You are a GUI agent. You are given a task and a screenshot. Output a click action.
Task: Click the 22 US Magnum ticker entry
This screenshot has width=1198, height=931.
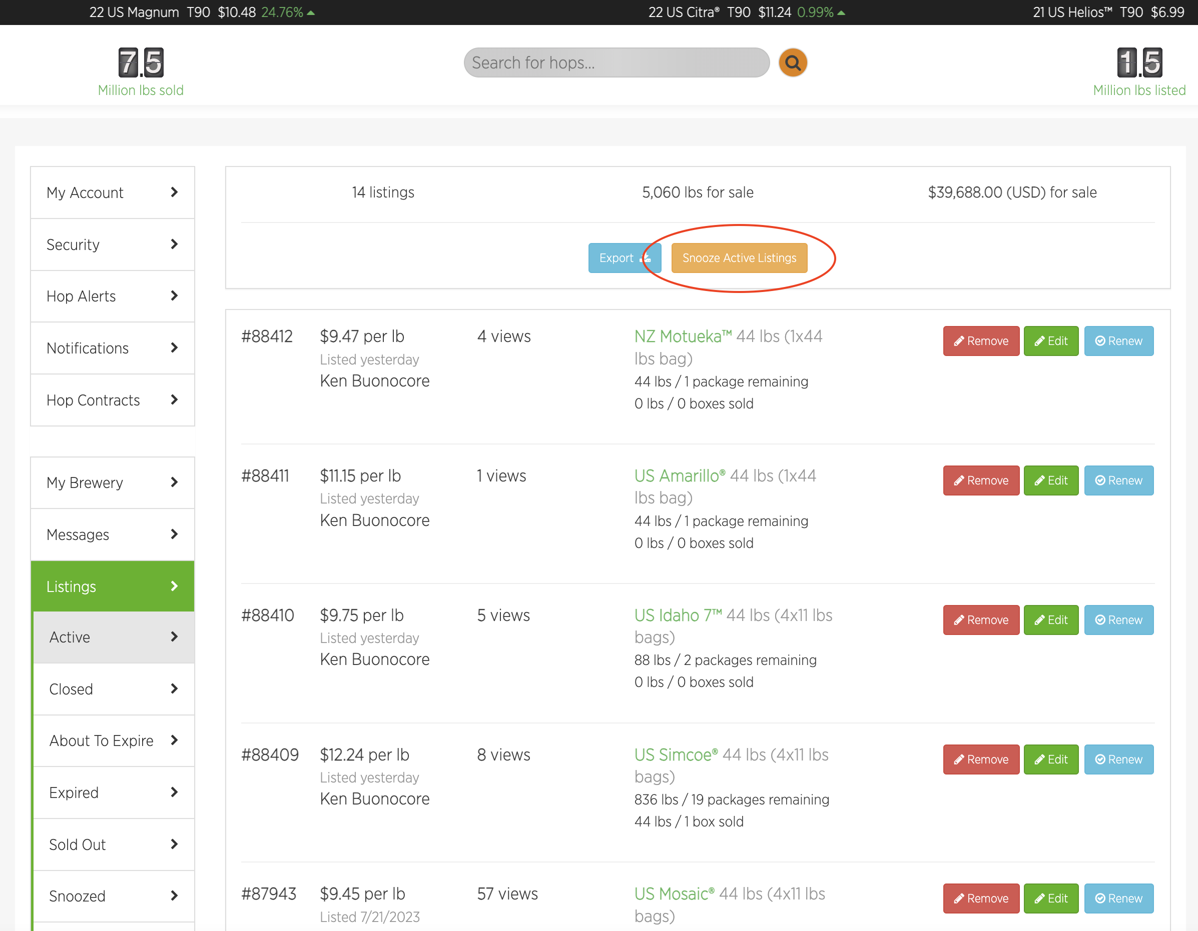tap(202, 12)
